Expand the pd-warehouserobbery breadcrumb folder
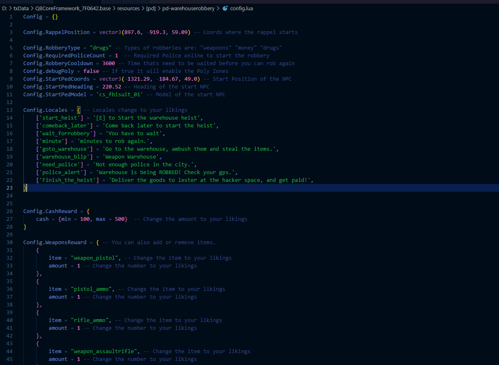The width and height of the screenshot is (499, 365). coord(188,9)
